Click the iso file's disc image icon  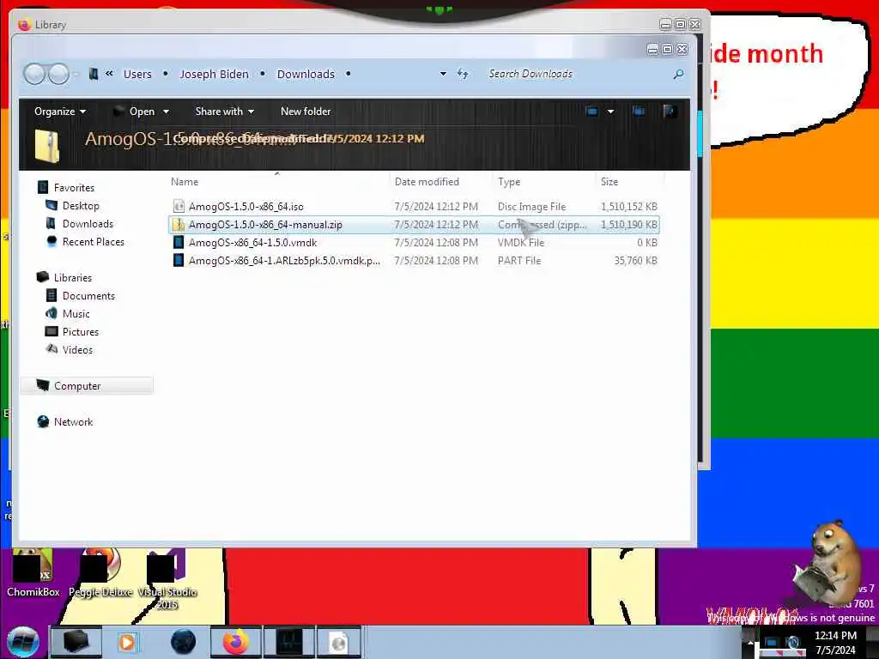point(179,207)
